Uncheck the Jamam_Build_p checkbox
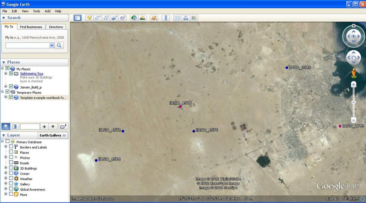 click(x=11, y=87)
